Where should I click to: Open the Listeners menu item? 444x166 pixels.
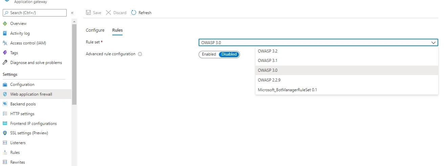(18, 143)
